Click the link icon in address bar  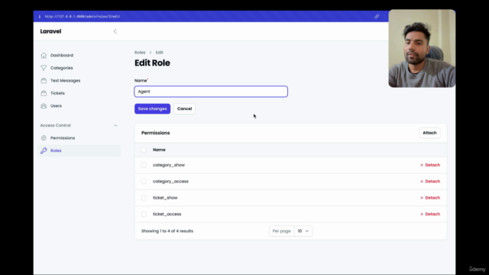[x=377, y=16]
